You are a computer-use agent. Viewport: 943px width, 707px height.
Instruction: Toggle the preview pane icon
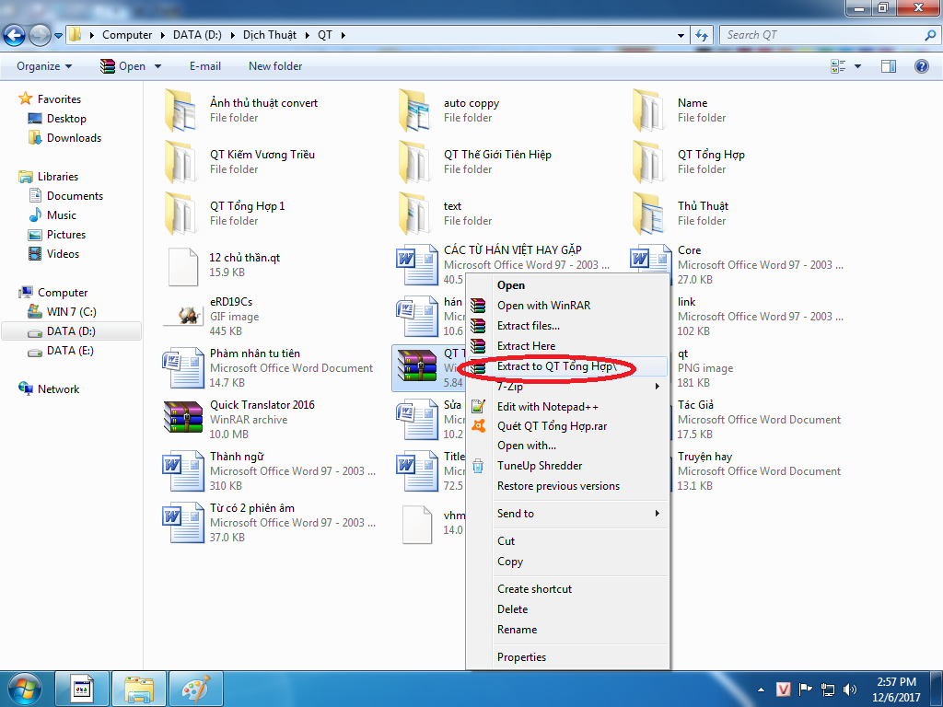click(x=889, y=66)
